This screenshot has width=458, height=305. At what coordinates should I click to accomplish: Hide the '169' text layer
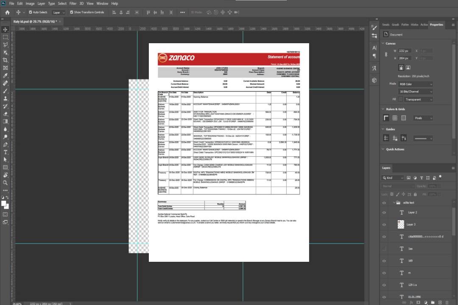click(384, 261)
